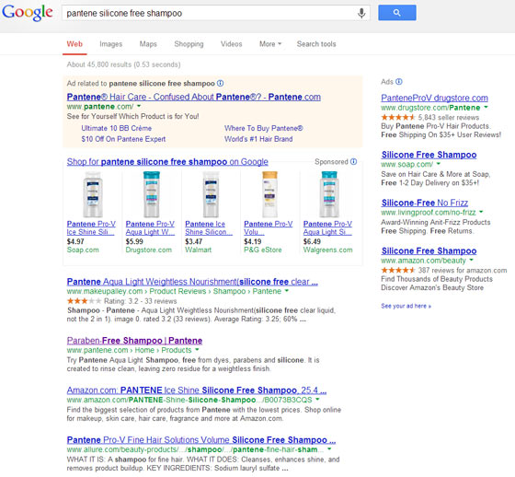Open Where To Buy Pantene sitelink
The width and height of the screenshot is (515, 477).
(x=264, y=128)
